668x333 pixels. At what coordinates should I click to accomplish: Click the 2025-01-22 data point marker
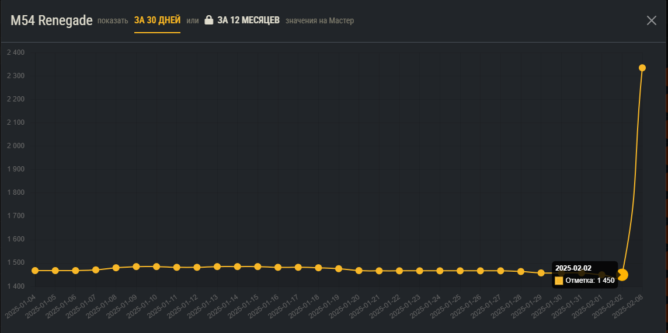[399, 271]
